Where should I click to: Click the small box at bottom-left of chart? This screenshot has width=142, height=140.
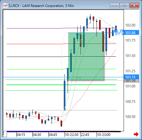[x=5, y=134]
